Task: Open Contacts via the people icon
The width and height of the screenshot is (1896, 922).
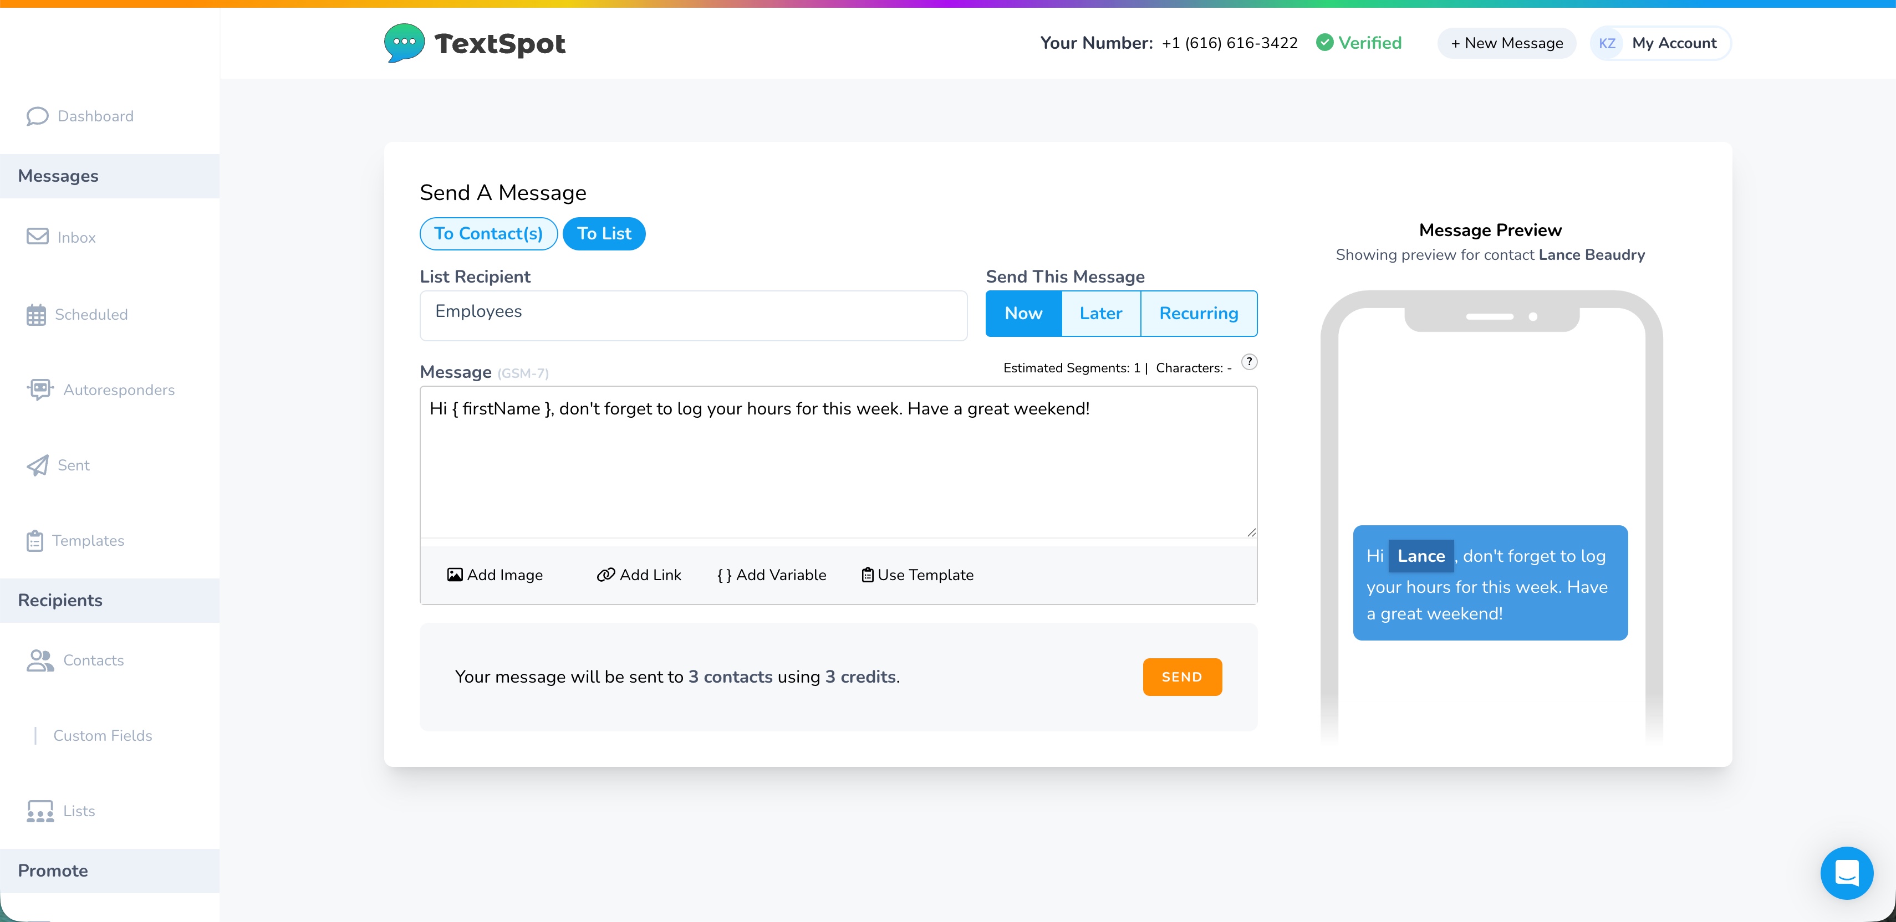Action: tap(40, 660)
